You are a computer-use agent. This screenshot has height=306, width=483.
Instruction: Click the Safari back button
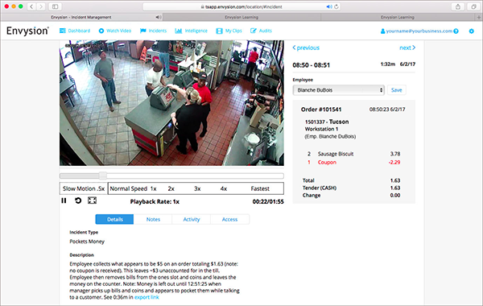[31, 6]
